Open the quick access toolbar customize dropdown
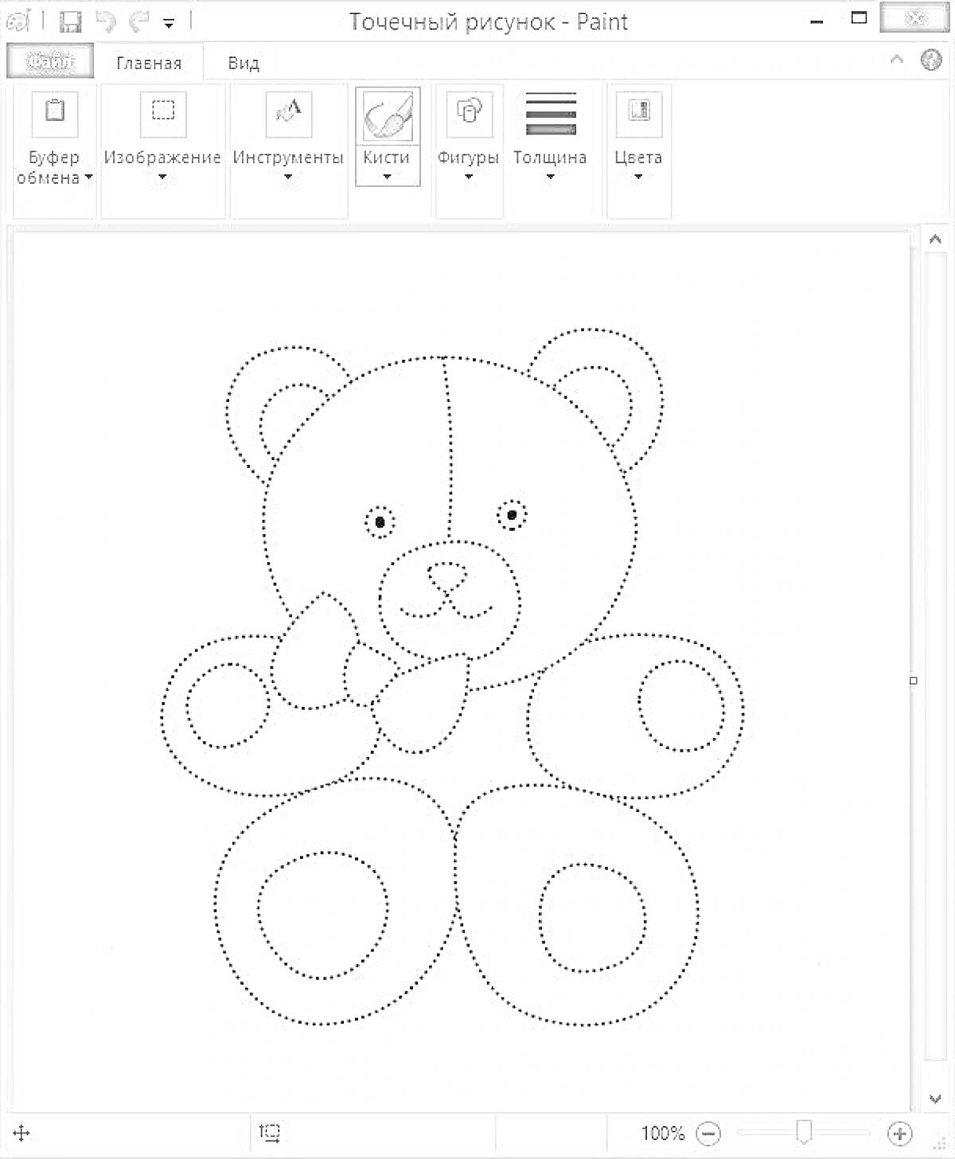The height and width of the screenshot is (1159, 955). (x=169, y=24)
